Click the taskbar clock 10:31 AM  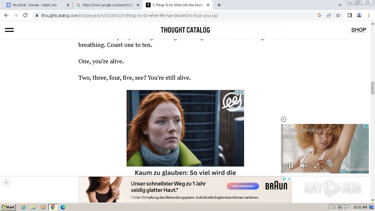tap(360, 207)
